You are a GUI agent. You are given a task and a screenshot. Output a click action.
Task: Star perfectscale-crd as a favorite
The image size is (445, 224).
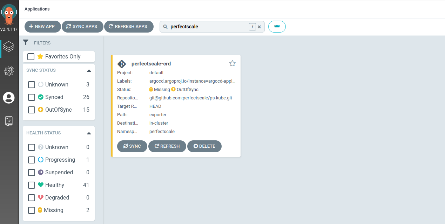click(x=232, y=63)
